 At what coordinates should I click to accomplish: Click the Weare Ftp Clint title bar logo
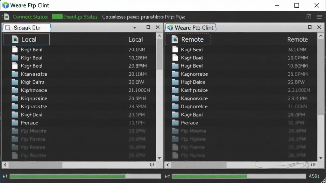(5, 5)
